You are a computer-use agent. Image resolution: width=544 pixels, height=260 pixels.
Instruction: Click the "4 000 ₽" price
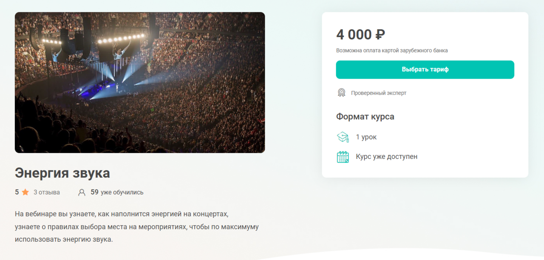click(360, 34)
